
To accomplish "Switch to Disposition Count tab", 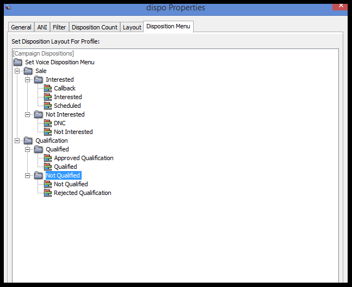I will coord(95,27).
